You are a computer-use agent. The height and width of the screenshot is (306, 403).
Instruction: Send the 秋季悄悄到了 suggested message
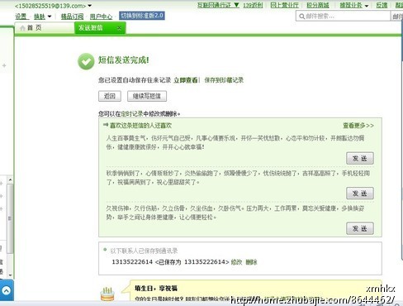point(360,194)
